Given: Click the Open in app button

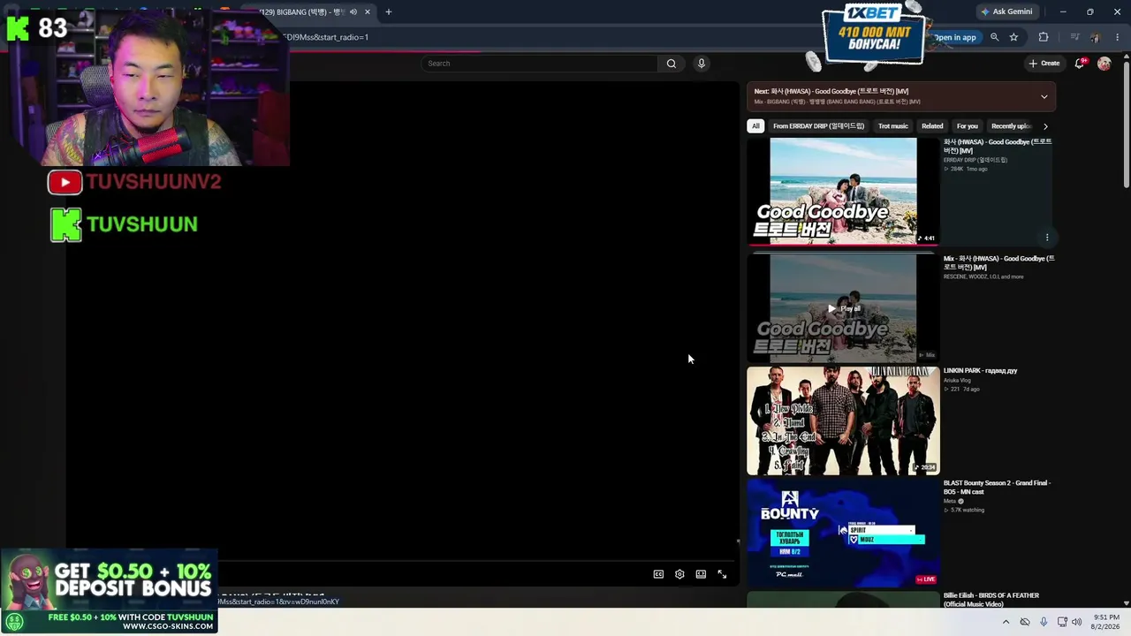Looking at the screenshot, I should click(955, 37).
